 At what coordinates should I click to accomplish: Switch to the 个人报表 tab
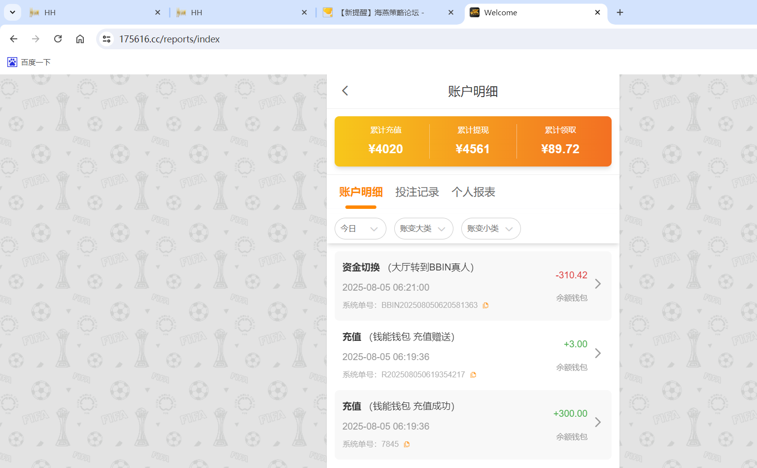click(x=473, y=192)
